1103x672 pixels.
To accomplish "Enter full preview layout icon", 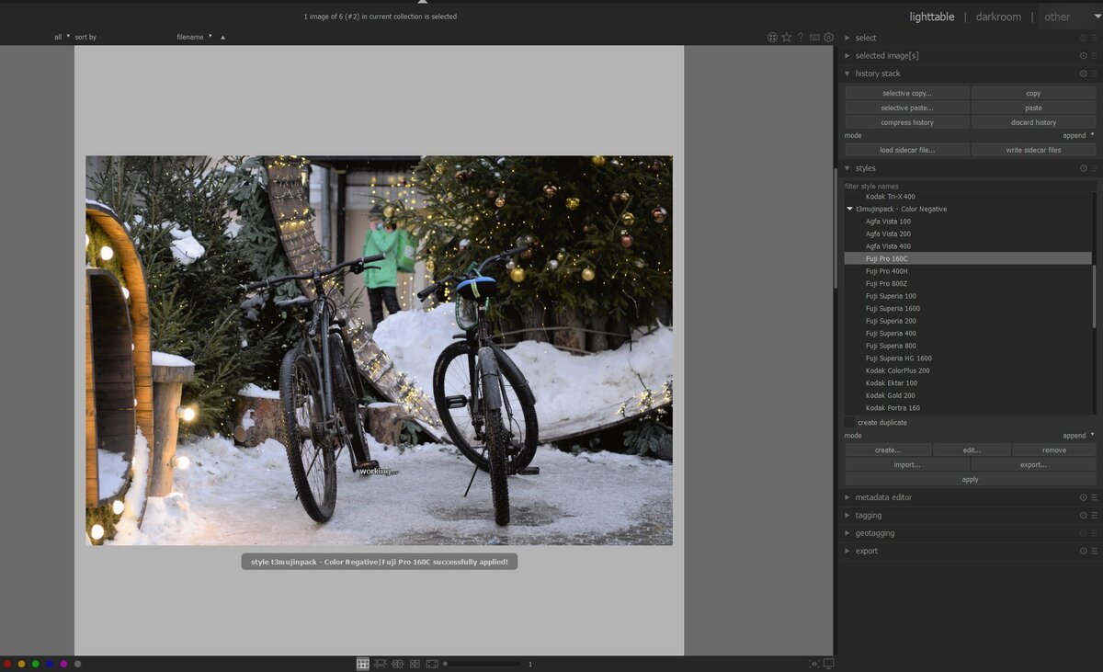I will tap(432, 664).
